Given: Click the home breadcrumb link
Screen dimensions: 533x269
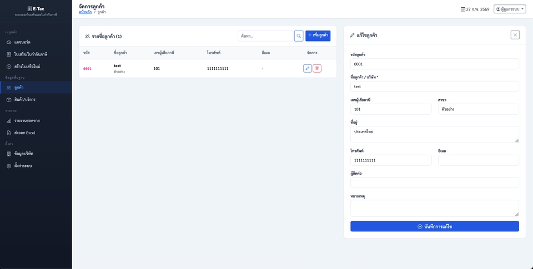Looking at the screenshot, I should (85, 12).
